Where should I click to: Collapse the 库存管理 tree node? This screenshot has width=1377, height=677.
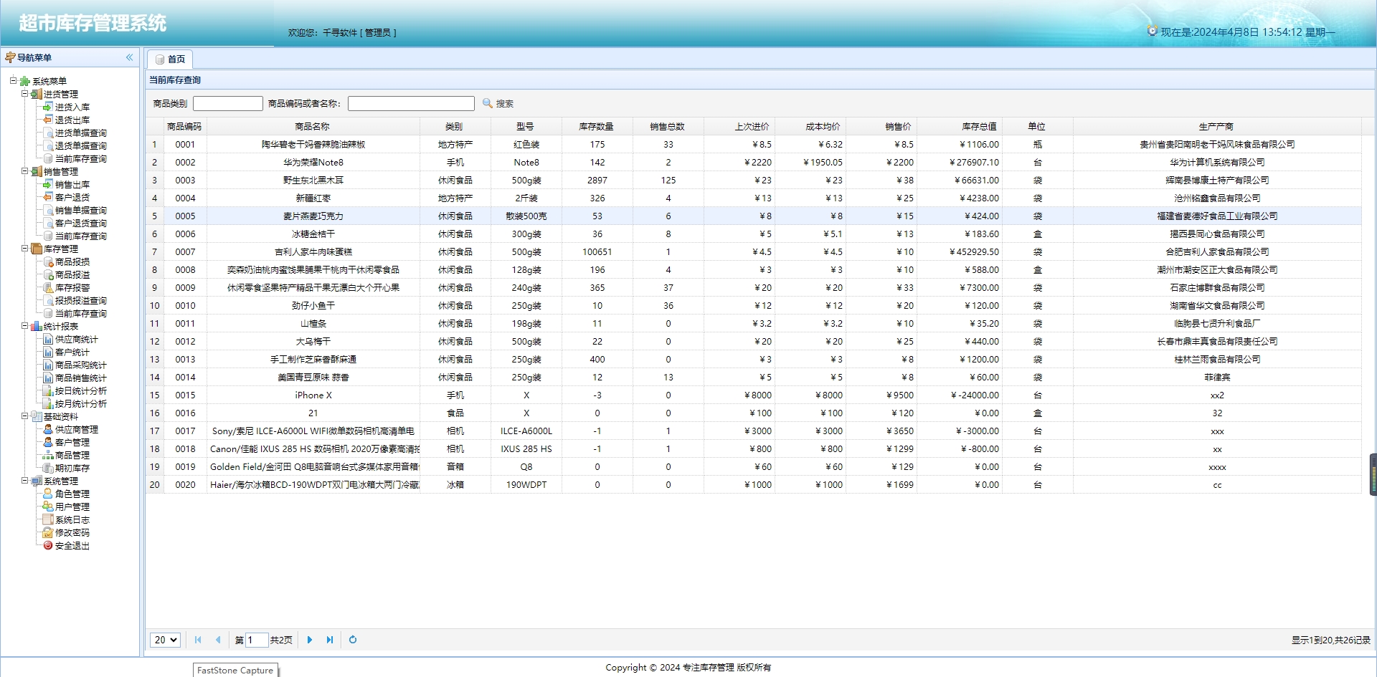coord(24,249)
